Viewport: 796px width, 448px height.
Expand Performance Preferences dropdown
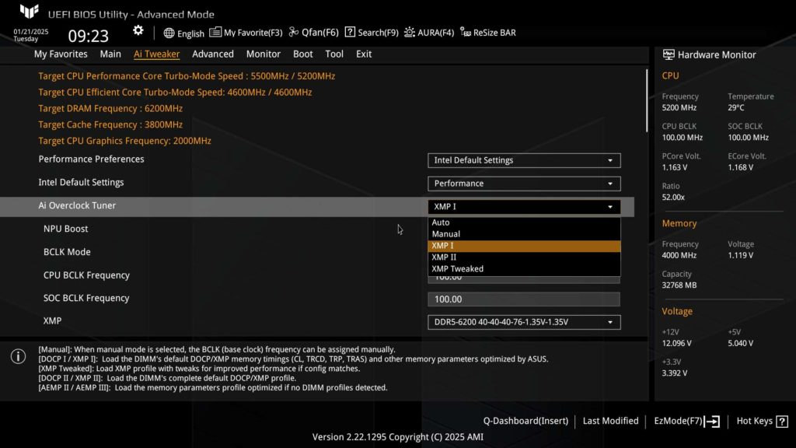coord(524,160)
